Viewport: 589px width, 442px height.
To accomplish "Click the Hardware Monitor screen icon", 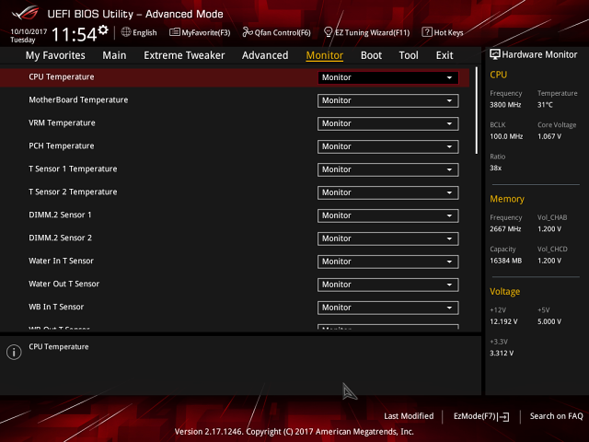I will [x=495, y=54].
